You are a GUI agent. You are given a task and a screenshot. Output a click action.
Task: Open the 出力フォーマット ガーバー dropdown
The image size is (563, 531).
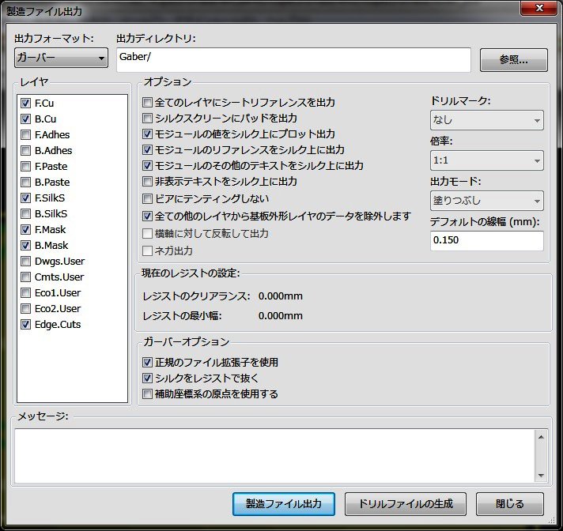61,58
